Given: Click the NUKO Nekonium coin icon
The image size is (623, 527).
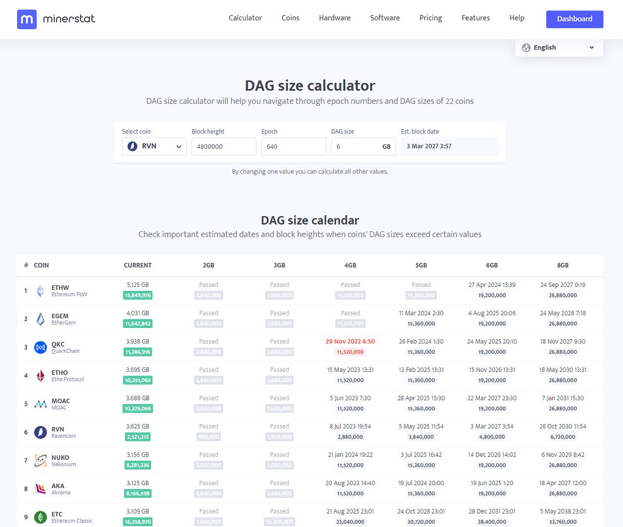Looking at the screenshot, I should tap(40, 461).
